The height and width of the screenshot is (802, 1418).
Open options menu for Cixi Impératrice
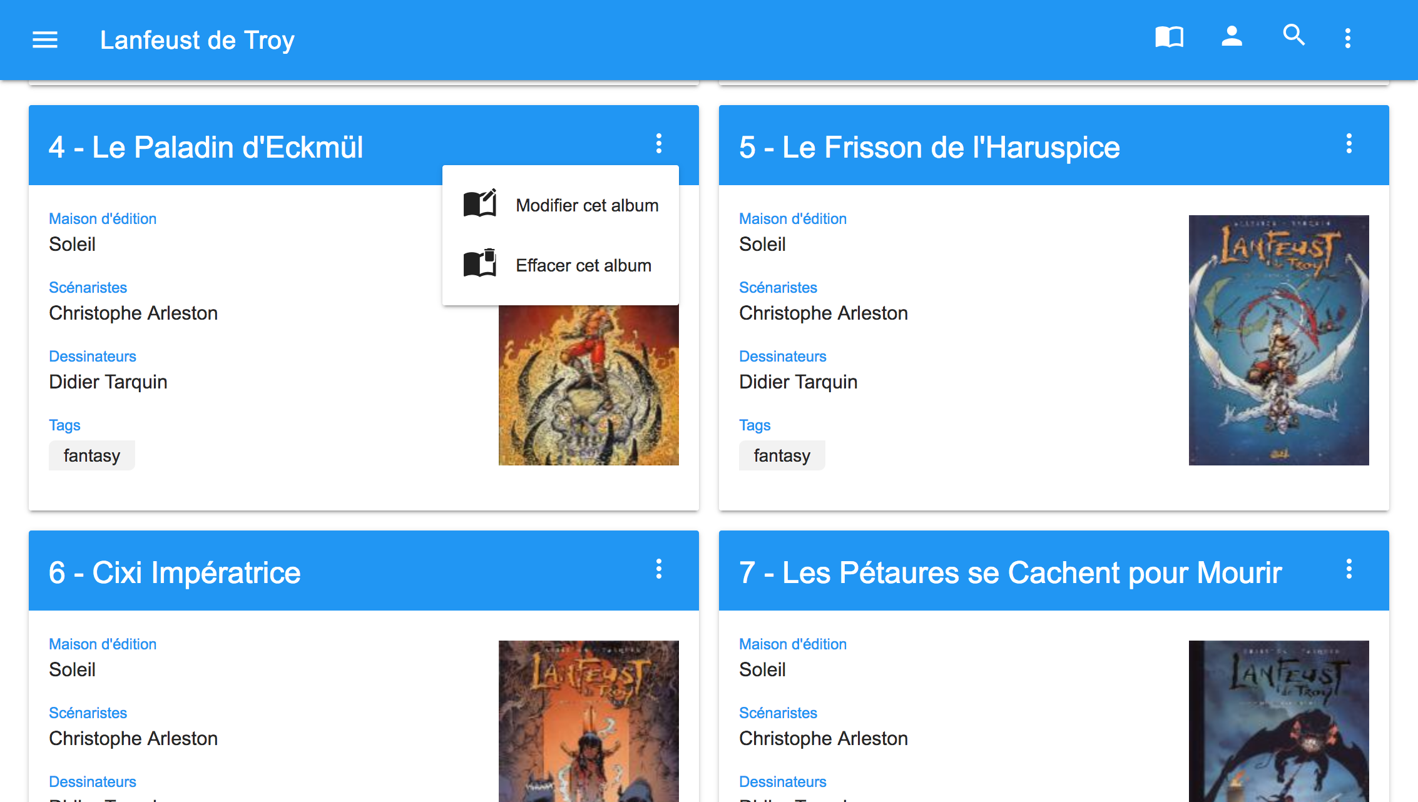tap(659, 569)
